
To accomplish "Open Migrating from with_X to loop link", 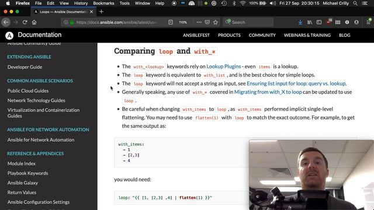I will [268, 92].
